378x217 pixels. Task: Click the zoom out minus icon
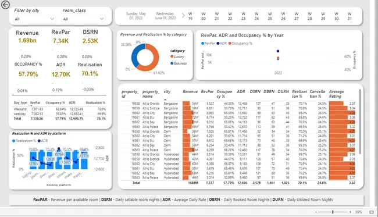tap(316, 212)
